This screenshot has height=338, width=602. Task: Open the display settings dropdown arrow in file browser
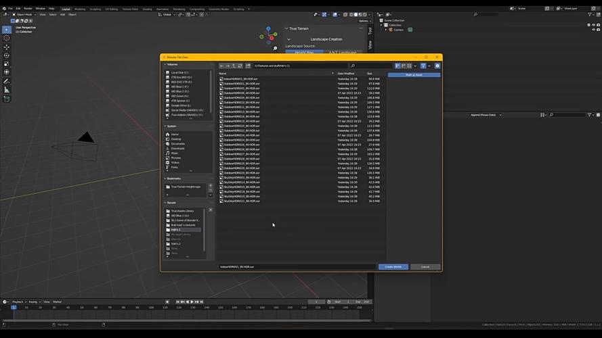pos(415,66)
